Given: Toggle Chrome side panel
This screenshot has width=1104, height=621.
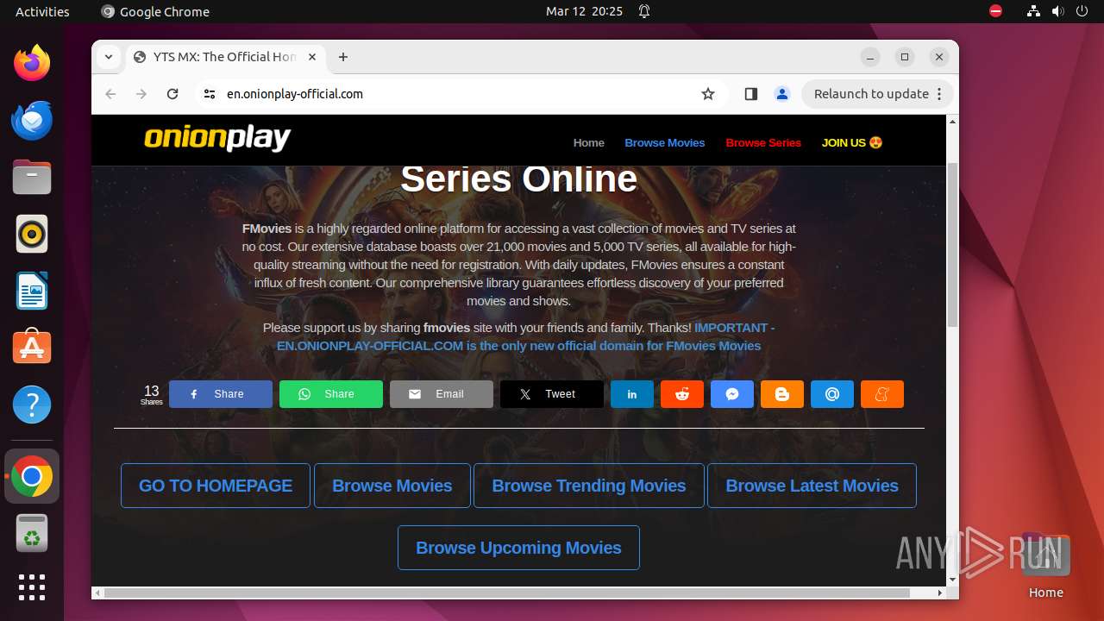Looking at the screenshot, I should click(x=750, y=94).
